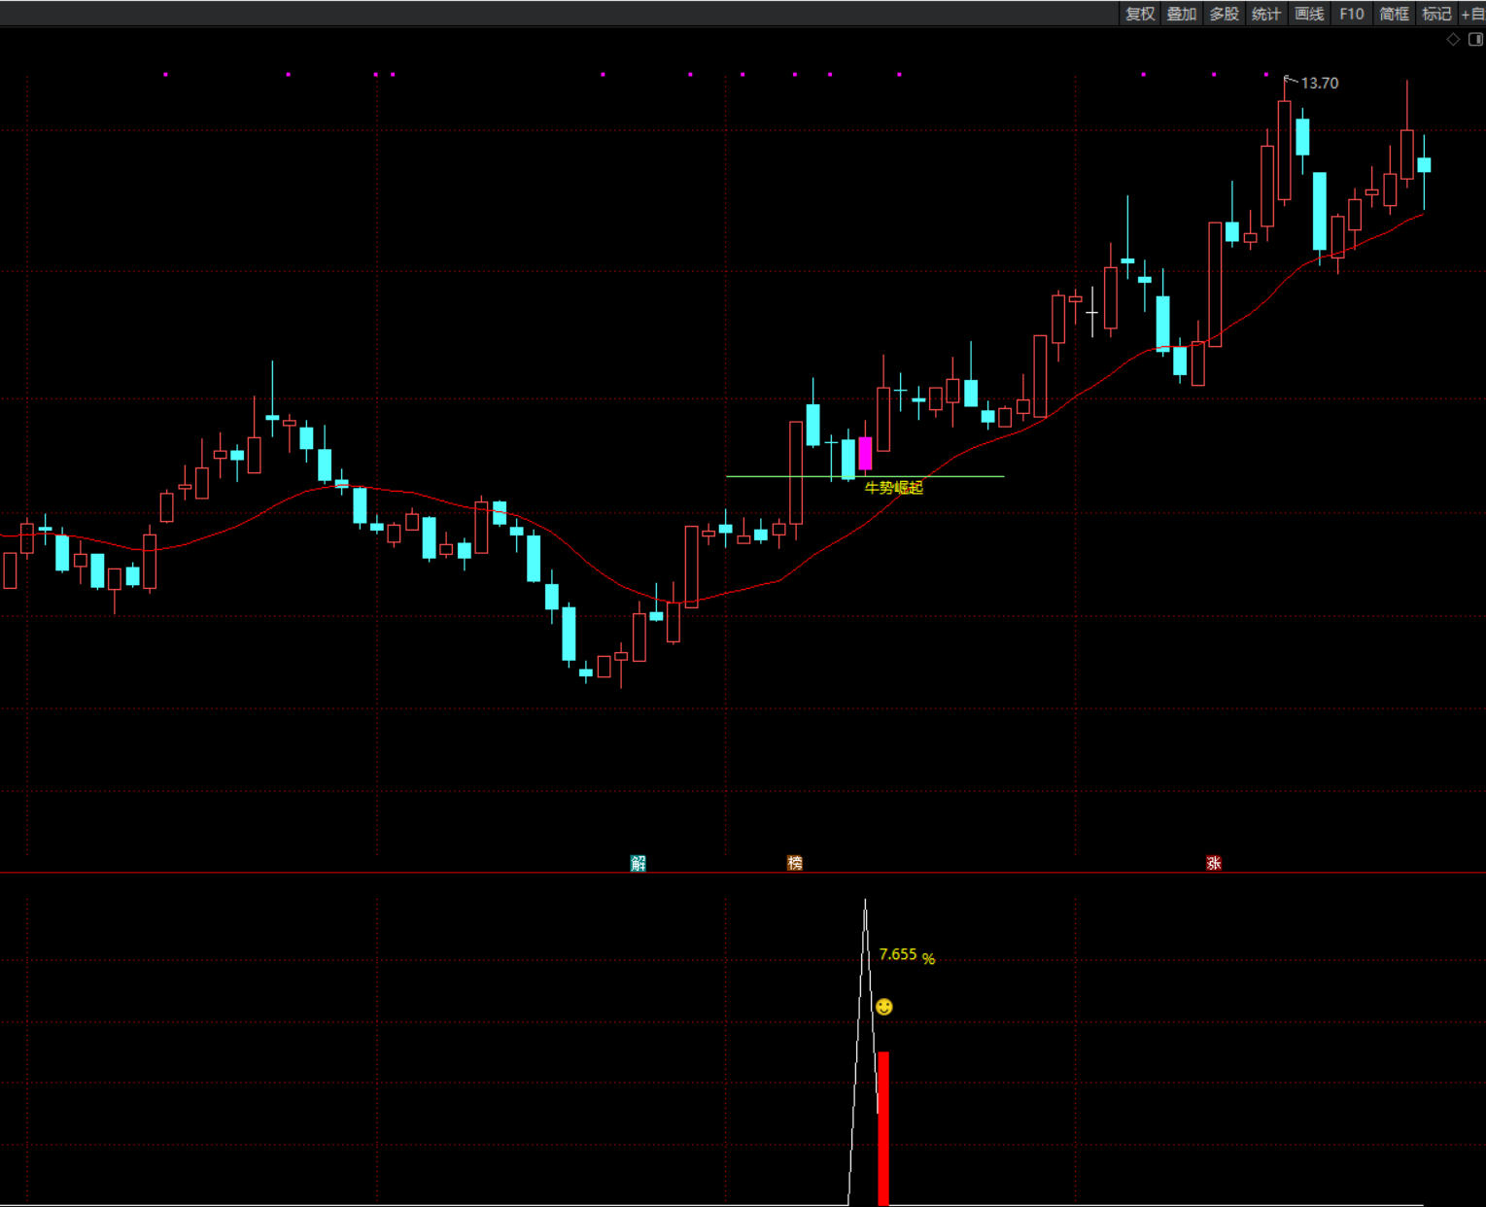Click the 叠加 overlay button
1486x1207 pixels.
[x=1181, y=14]
